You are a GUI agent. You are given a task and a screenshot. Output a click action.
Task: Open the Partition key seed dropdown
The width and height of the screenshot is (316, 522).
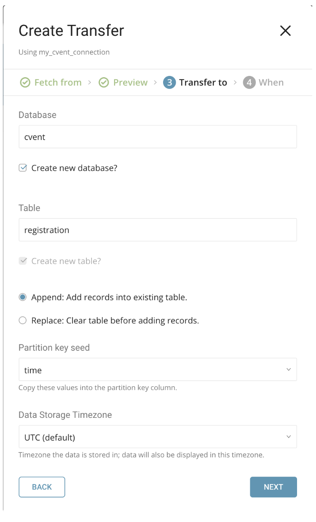coord(158,370)
